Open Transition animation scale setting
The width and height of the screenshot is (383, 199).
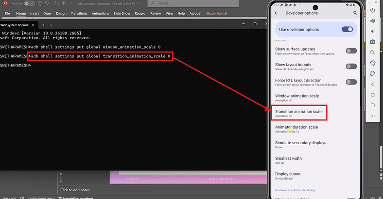click(x=299, y=113)
